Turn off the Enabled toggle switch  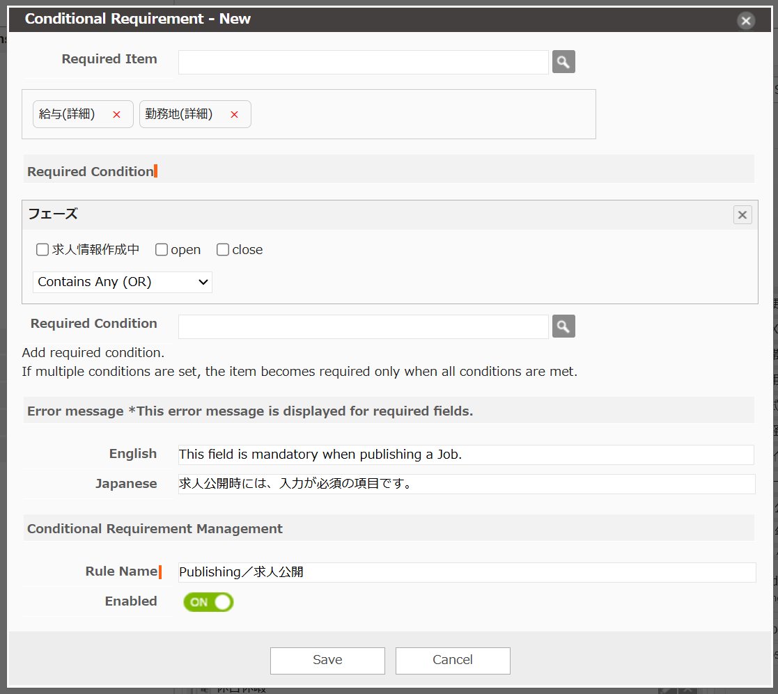pos(208,602)
